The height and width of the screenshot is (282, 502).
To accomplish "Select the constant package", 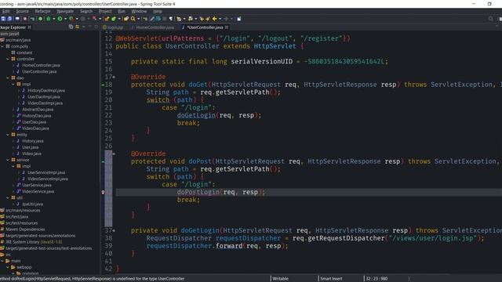I will tap(24, 52).
